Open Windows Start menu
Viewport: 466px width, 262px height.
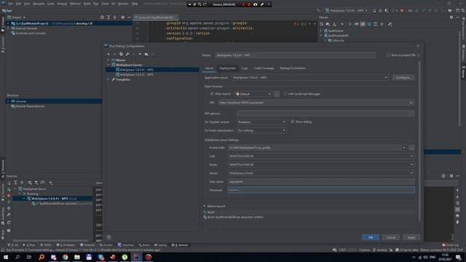[x=6, y=257]
